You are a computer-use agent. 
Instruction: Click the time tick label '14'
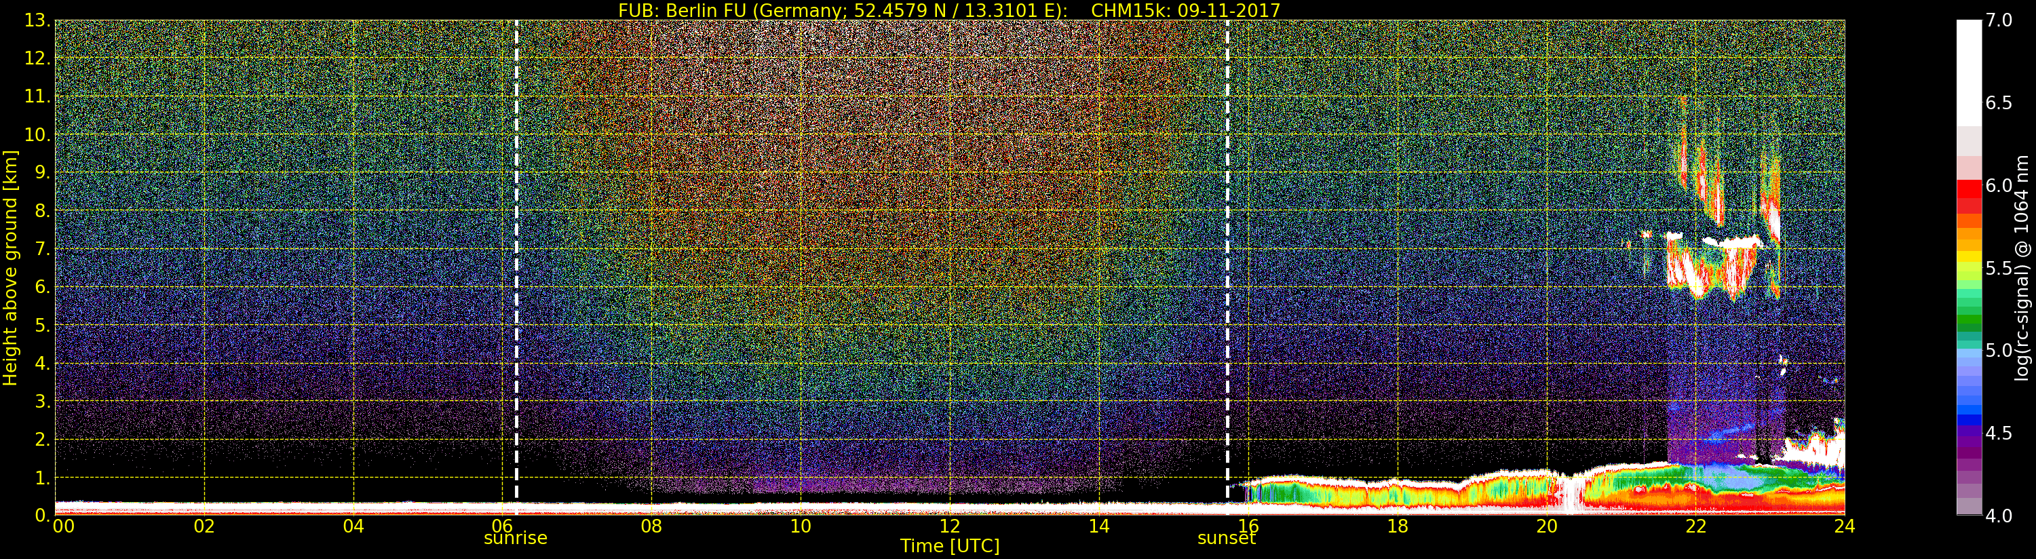(1099, 526)
